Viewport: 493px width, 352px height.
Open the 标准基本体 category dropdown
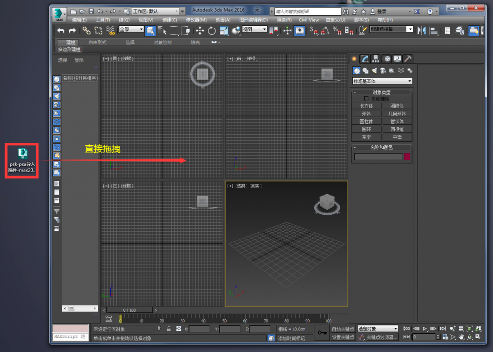pos(382,81)
